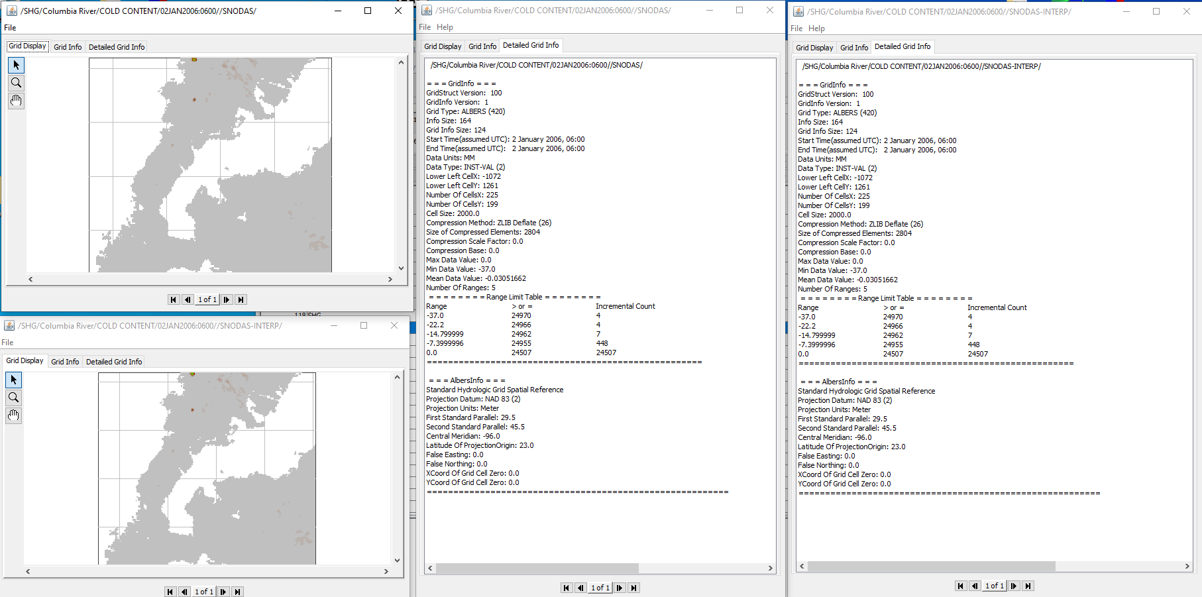1202x597 pixels.
Task: Switch to the Grid Display tab in the middle window
Action: (x=442, y=46)
